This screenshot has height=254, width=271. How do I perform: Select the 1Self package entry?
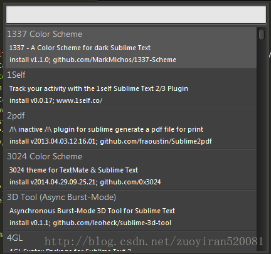click(x=131, y=88)
